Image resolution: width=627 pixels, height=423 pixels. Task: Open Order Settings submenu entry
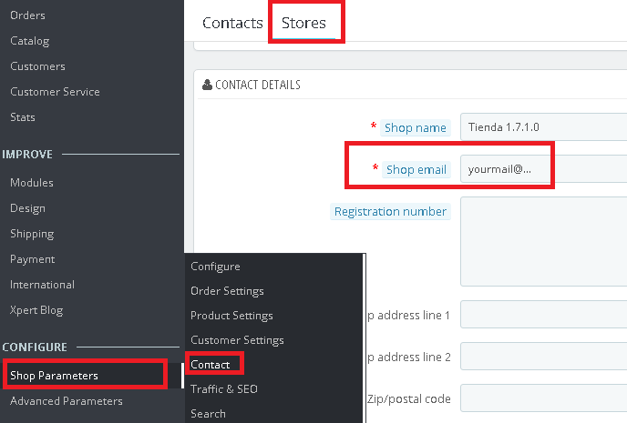click(227, 291)
